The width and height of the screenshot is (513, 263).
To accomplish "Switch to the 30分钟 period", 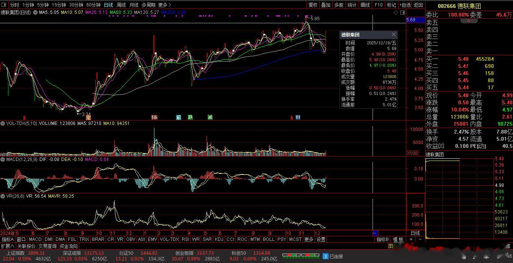I will click(x=76, y=5).
